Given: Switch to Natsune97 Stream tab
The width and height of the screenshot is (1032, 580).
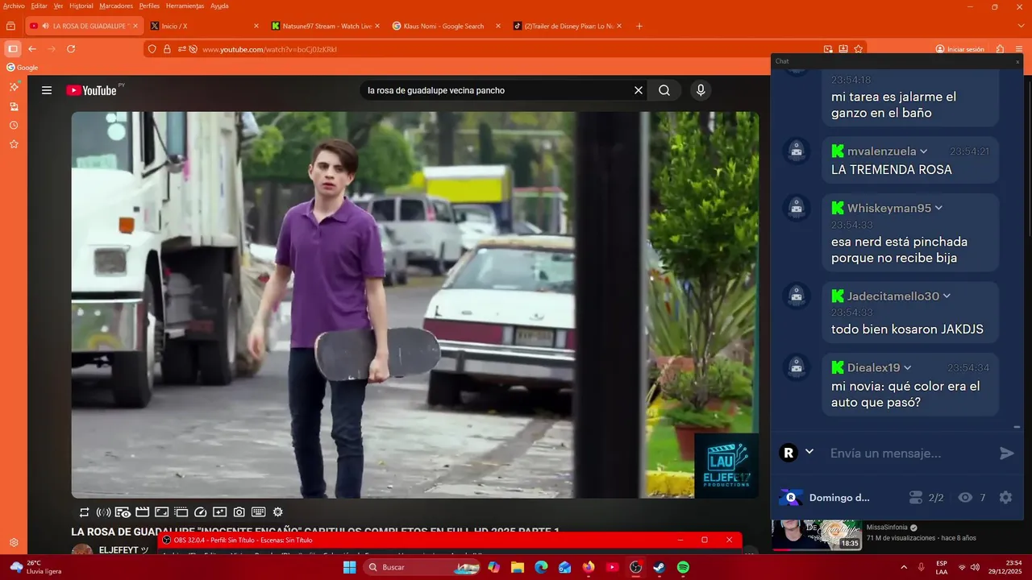Looking at the screenshot, I should pyautogui.click(x=326, y=26).
